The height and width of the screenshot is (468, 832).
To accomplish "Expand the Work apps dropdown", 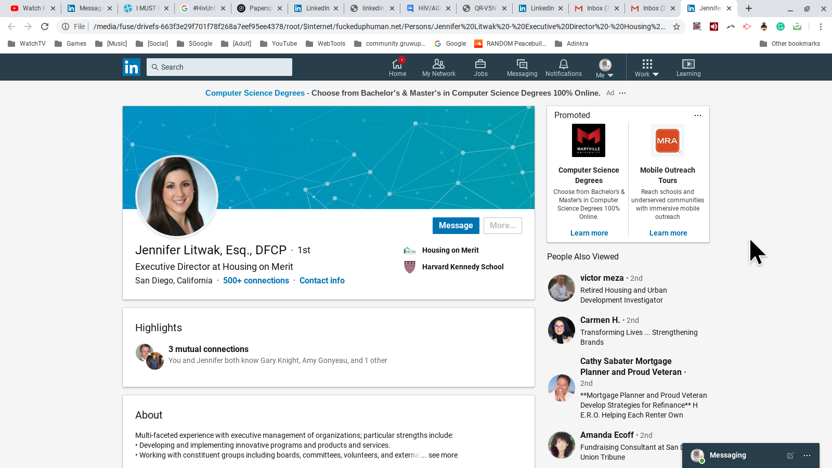I will tap(647, 68).
